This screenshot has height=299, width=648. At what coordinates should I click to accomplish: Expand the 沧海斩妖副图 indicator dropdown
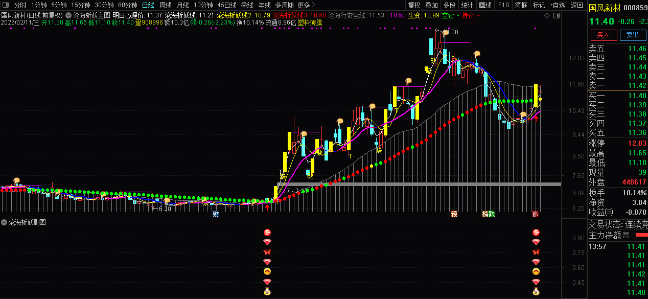pyautogui.click(x=4, y=222)
